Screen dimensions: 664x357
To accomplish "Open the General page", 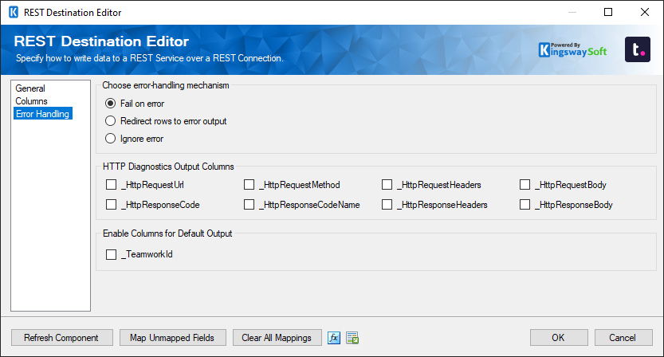I will pyautogui.click(x=30, y=88).
